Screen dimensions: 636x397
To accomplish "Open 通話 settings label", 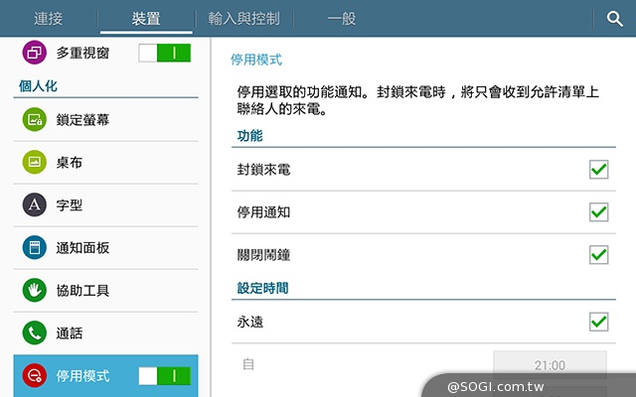I will coord(70,333).
